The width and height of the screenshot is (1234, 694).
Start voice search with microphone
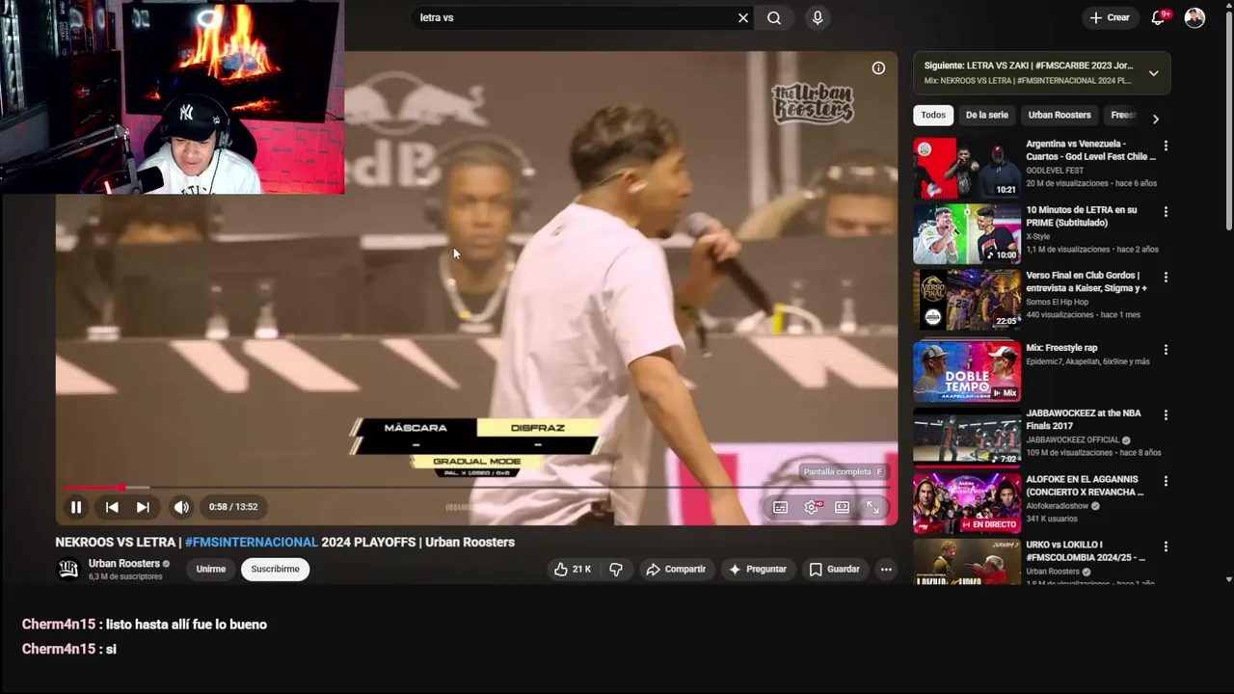coord(818,17)
